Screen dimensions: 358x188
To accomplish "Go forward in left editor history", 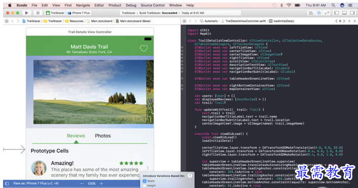I will (18, 21).
